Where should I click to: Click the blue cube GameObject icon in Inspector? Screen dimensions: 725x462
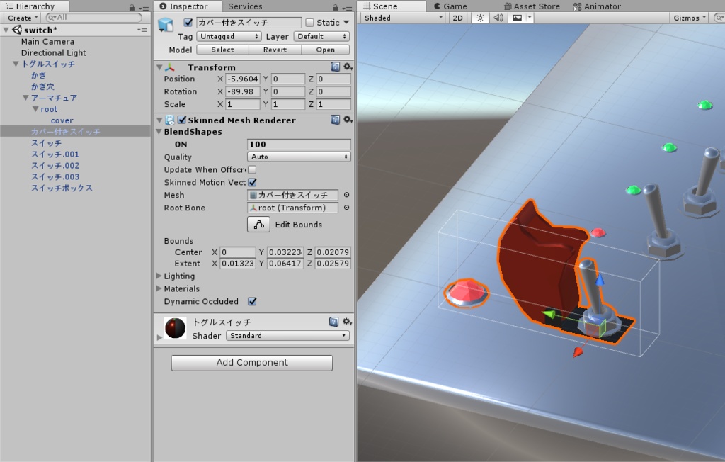click(x=166, y=25)
